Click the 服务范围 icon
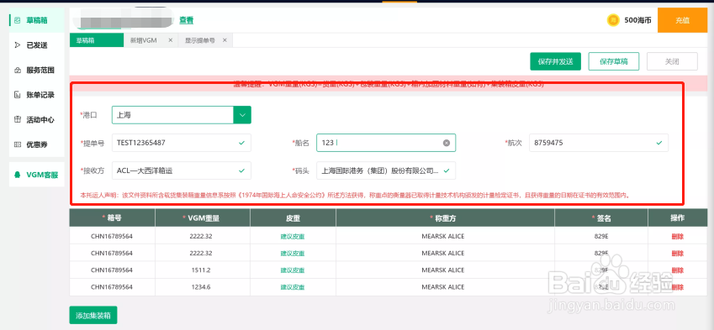The width and height of the screenshot is (714, 330). [x=18, y=71]
